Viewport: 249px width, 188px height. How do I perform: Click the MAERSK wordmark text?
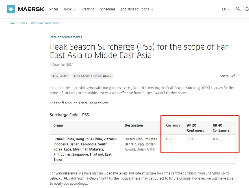point(31,9)
